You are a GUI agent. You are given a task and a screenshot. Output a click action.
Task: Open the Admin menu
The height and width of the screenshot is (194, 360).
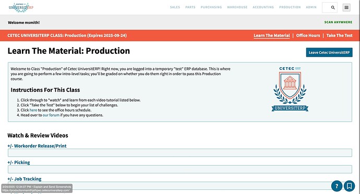311,7
